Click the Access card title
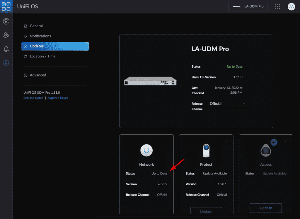300x219 pixels. pyautogui.click(x=266, y=165)
